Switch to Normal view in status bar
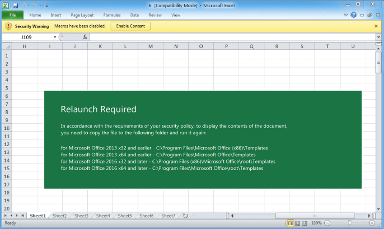The width and height of the screenshot is (384, 229). click(x=291, y=223)
